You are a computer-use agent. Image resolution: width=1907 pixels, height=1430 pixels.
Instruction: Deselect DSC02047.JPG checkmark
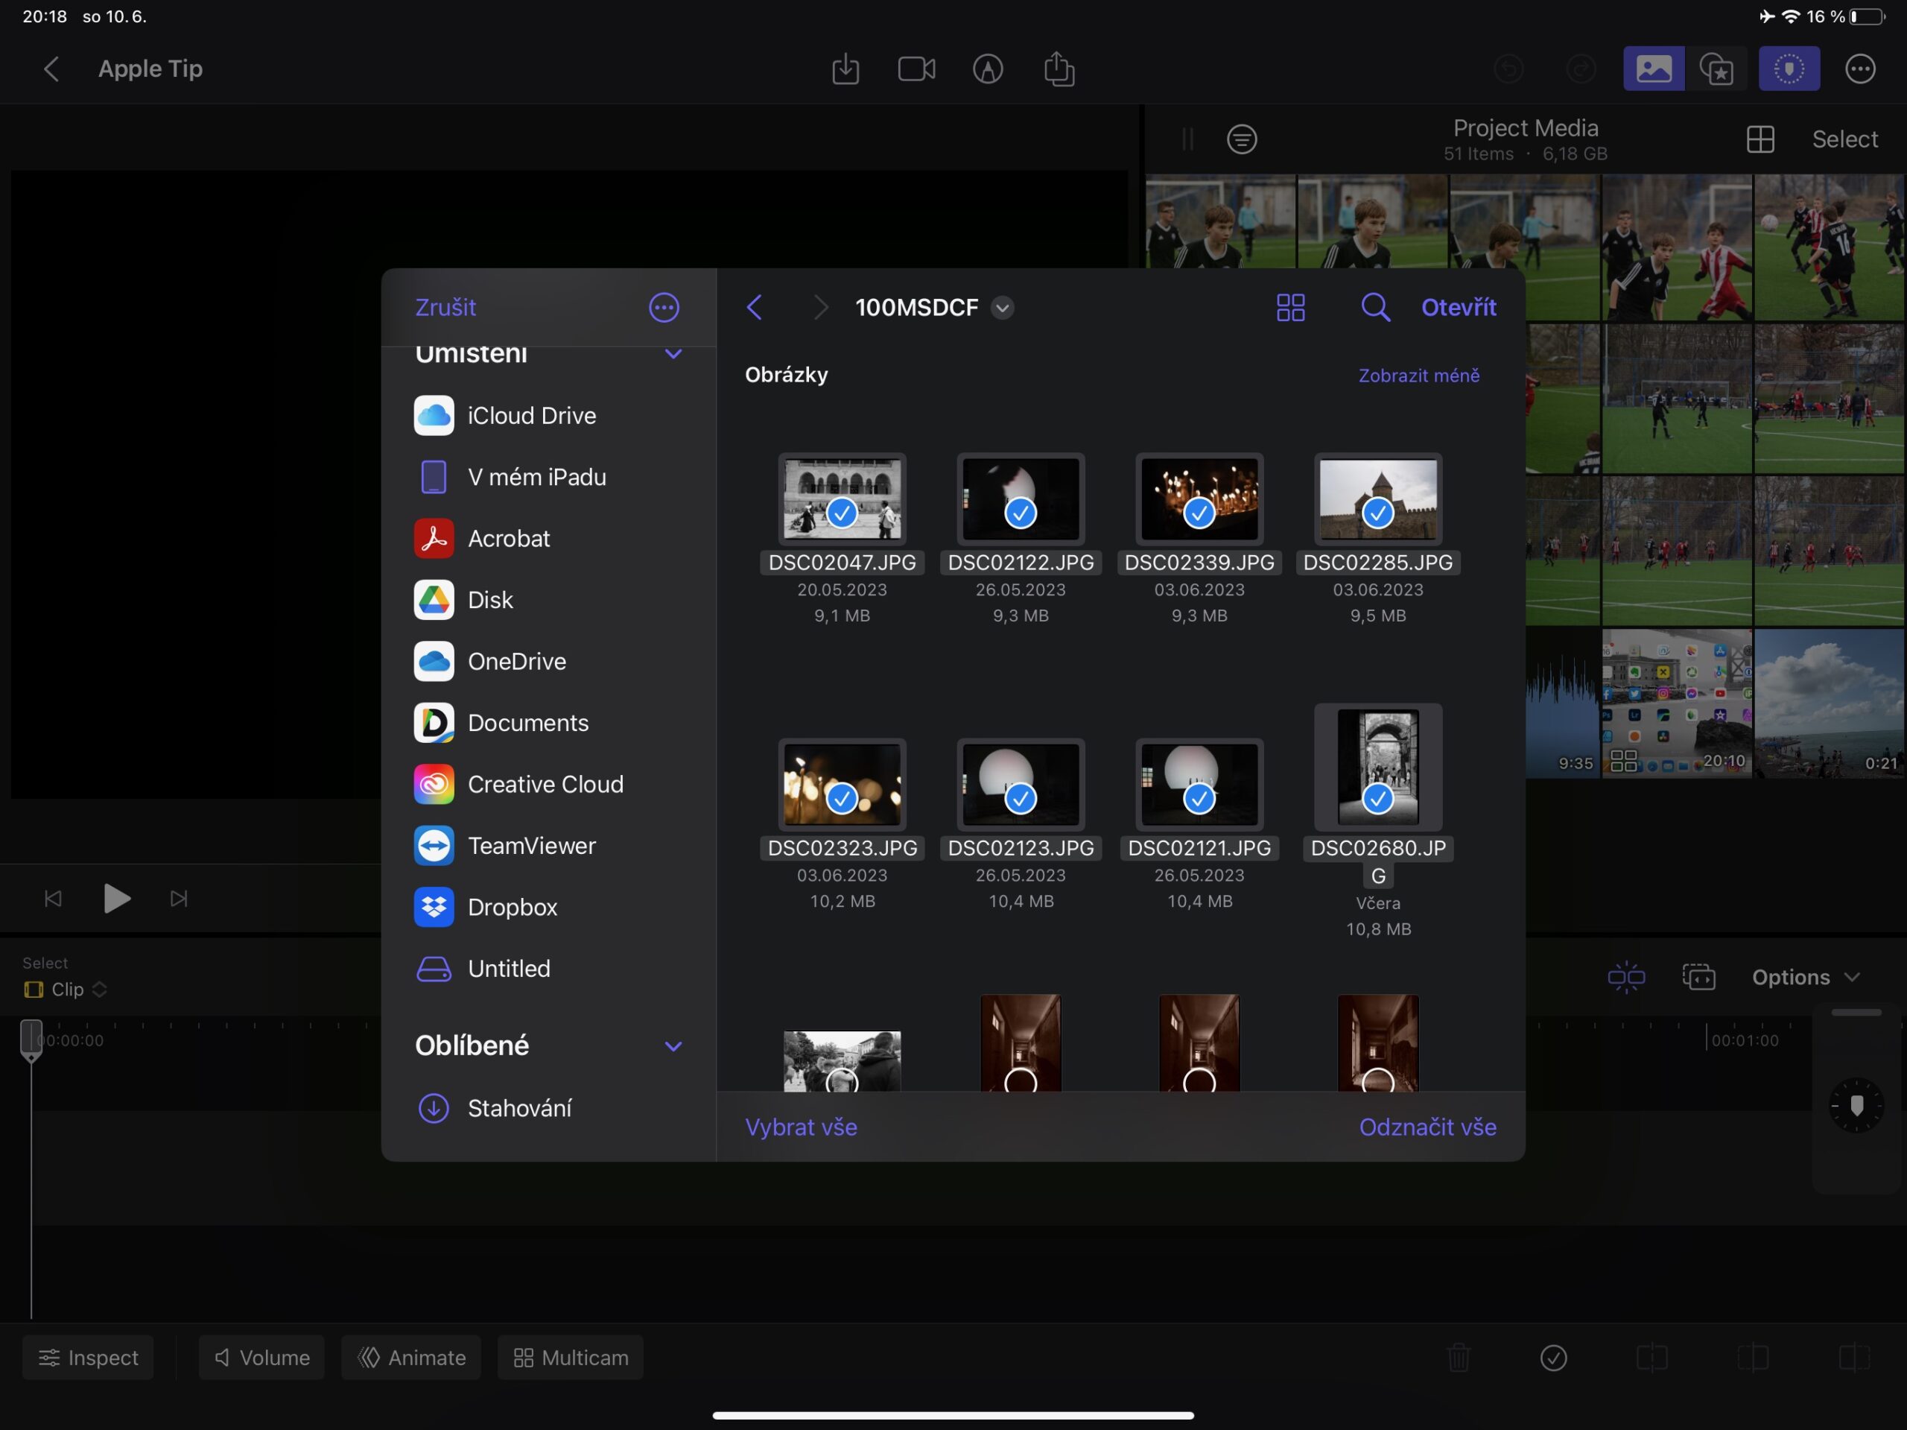(842, 513)
